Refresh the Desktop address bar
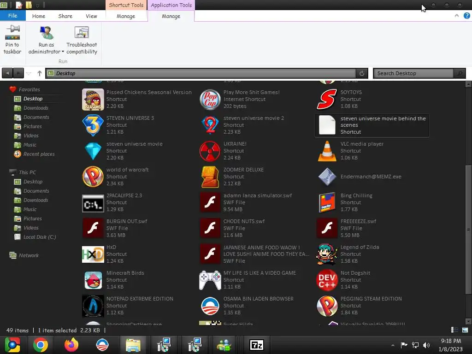472x354 pixels. click(x=362, y=73)
